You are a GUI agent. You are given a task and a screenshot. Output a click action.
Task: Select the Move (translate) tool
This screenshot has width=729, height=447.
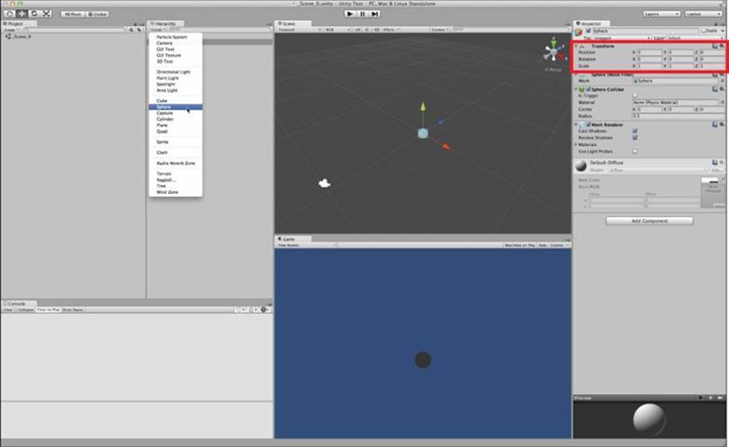pos(22,14)
